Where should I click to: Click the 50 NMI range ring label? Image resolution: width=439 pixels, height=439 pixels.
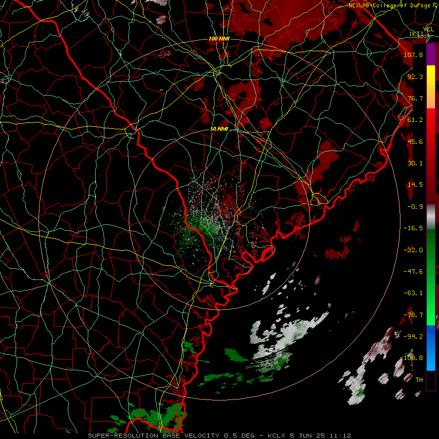click(x=219, y=129)
